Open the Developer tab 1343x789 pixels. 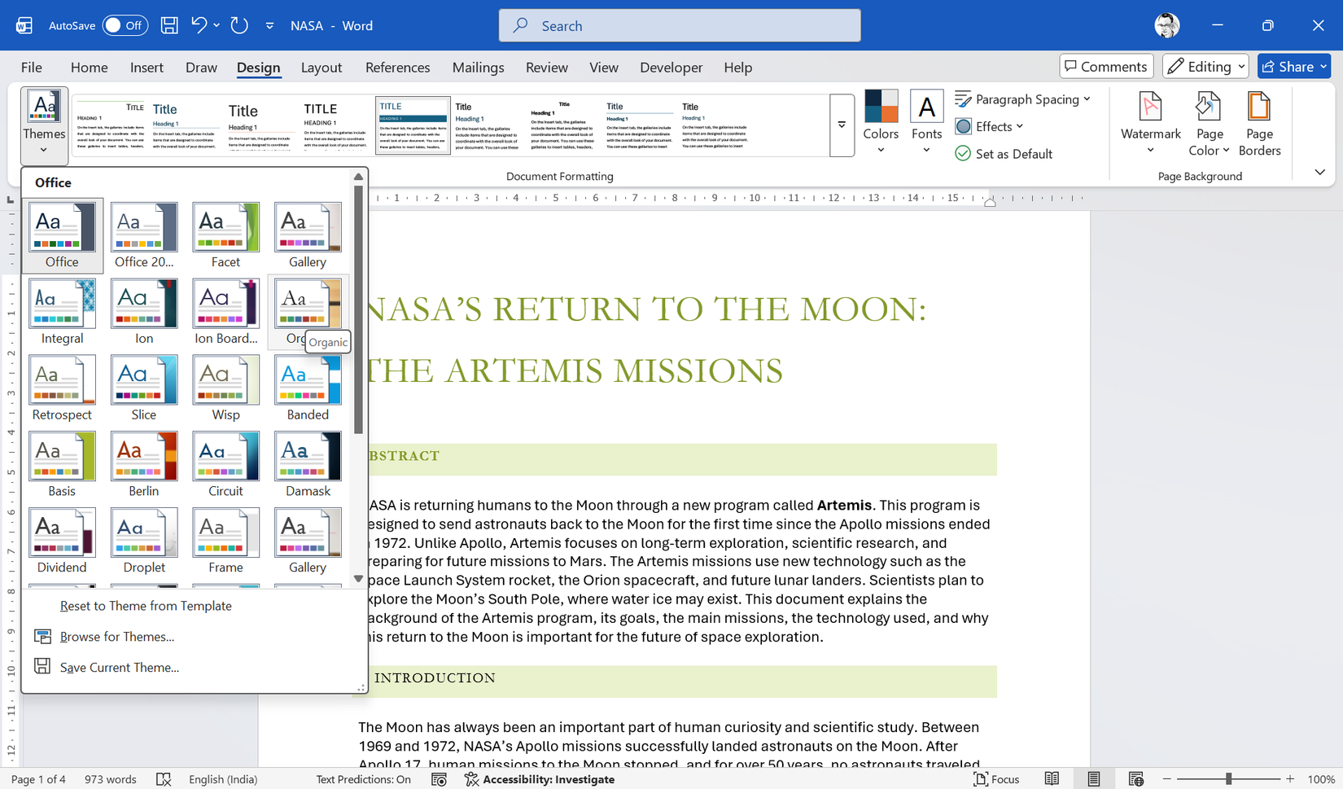(671, 67)
